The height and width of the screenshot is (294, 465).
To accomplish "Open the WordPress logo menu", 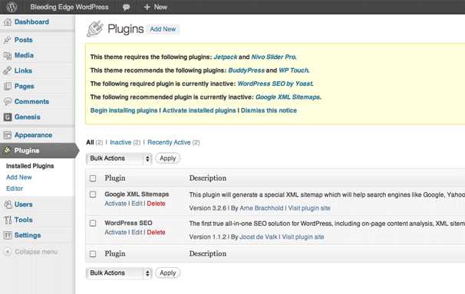I will coord(12,7).
